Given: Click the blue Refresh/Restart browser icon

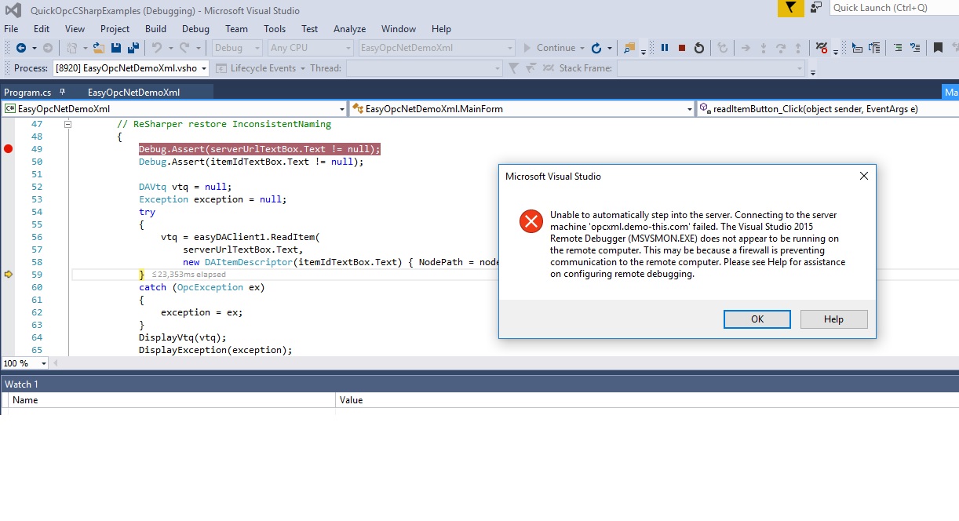Looking at the screenshot, I should click(x=596, y=48).
